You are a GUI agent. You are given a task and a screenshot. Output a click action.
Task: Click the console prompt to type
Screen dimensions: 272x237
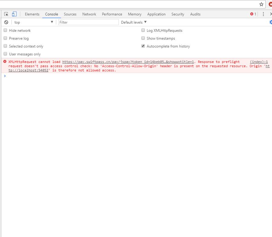pyautogui.click(x=30, y=76)
